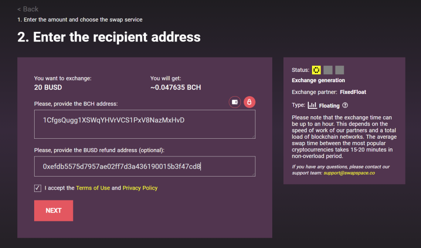Click the third gray status square
The width and height of the screenshot is (421, 248).
[340, 70]
